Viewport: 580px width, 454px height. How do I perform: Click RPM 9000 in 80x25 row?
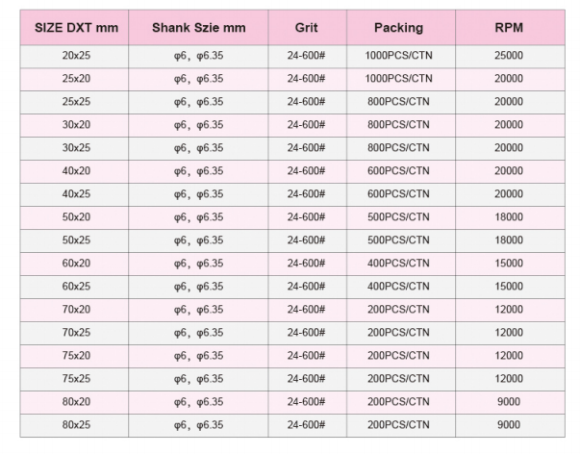point(509,425)
